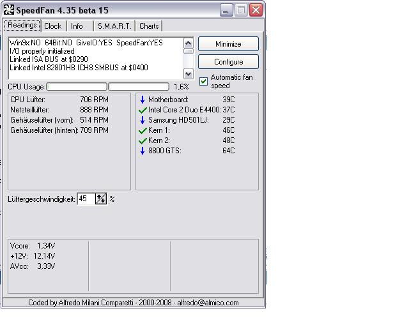Click the CPU Lüfter 706 RPM reading
409x327 pixels.
[59, 100]
